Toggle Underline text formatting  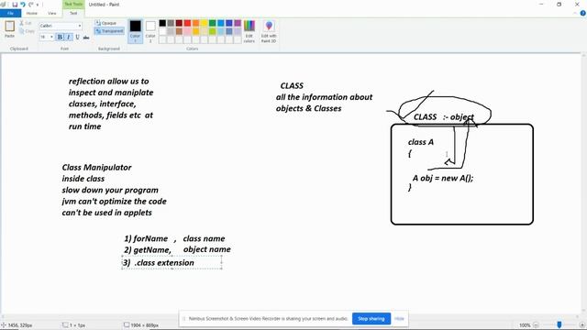(x=77, y=37)
